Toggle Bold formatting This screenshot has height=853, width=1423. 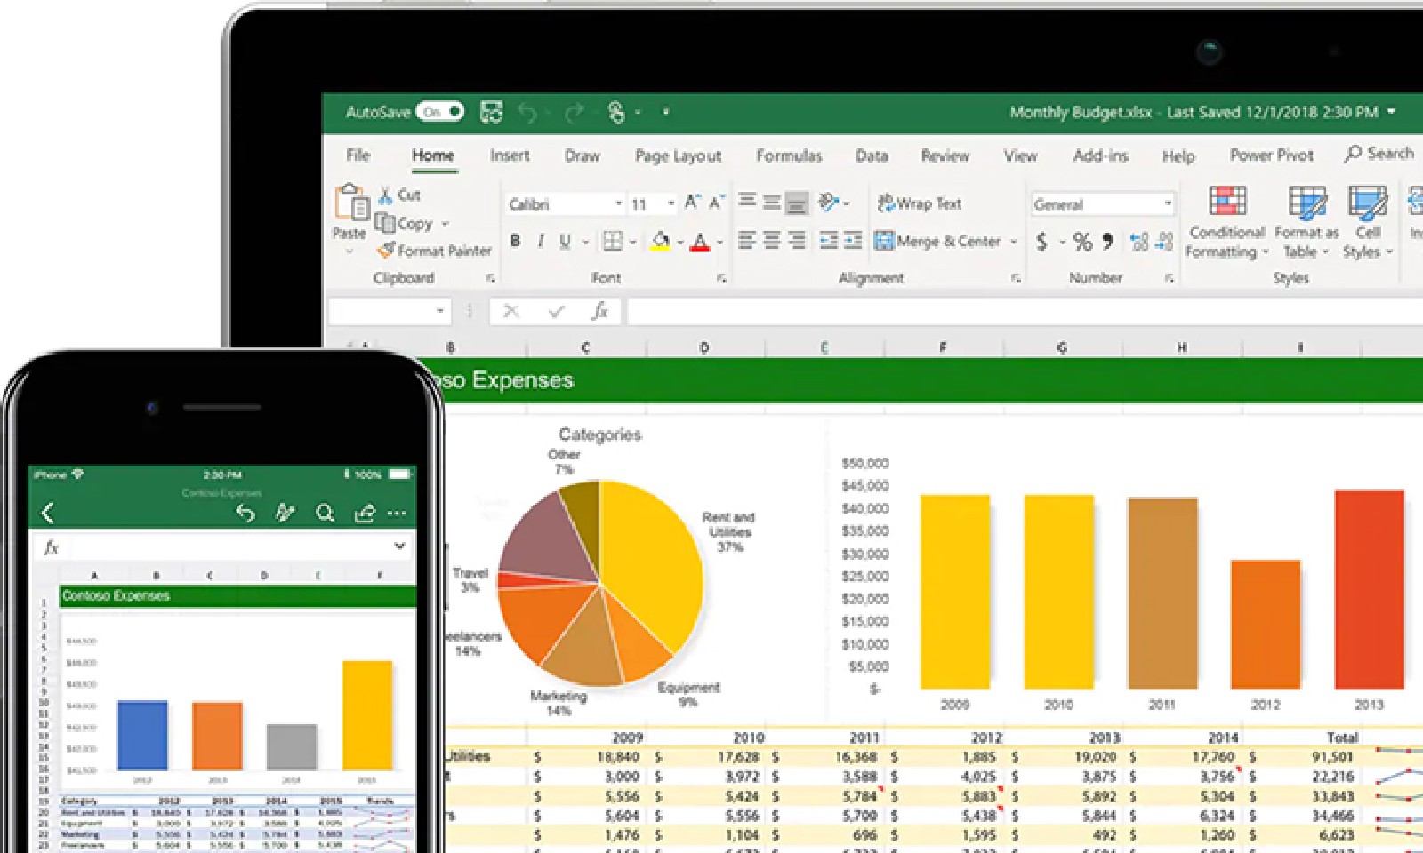(x=515, y=241)
